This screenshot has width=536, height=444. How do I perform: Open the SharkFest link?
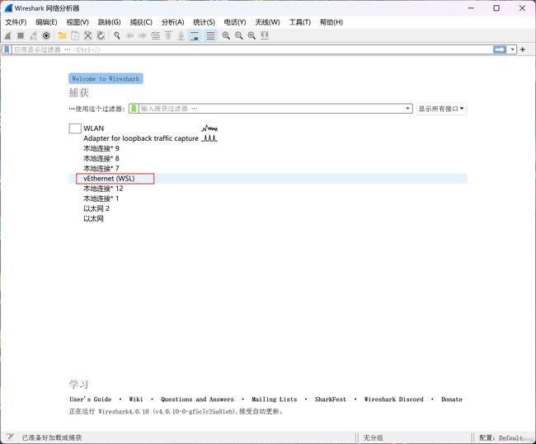(330, 400)
